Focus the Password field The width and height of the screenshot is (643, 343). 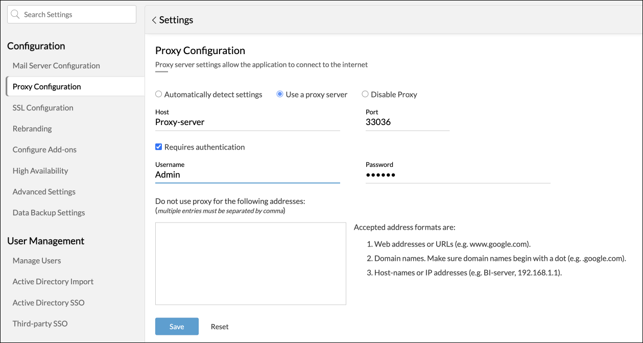[x=458, y=175]
